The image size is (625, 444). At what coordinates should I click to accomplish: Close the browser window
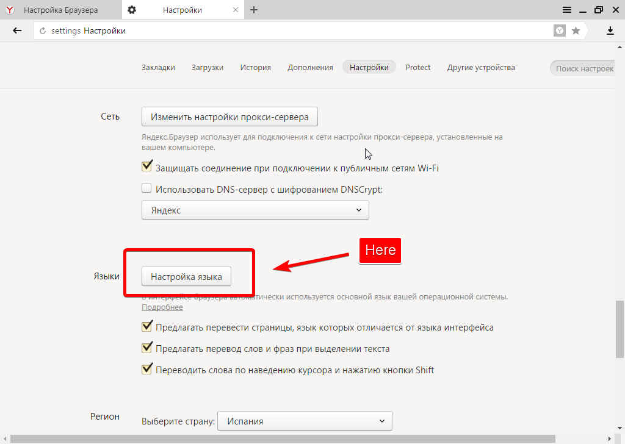(616, 10)
